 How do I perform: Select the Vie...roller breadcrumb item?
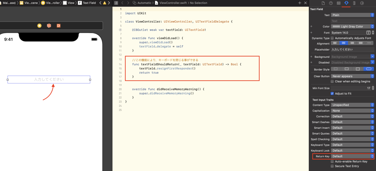[x=50, y=3]
